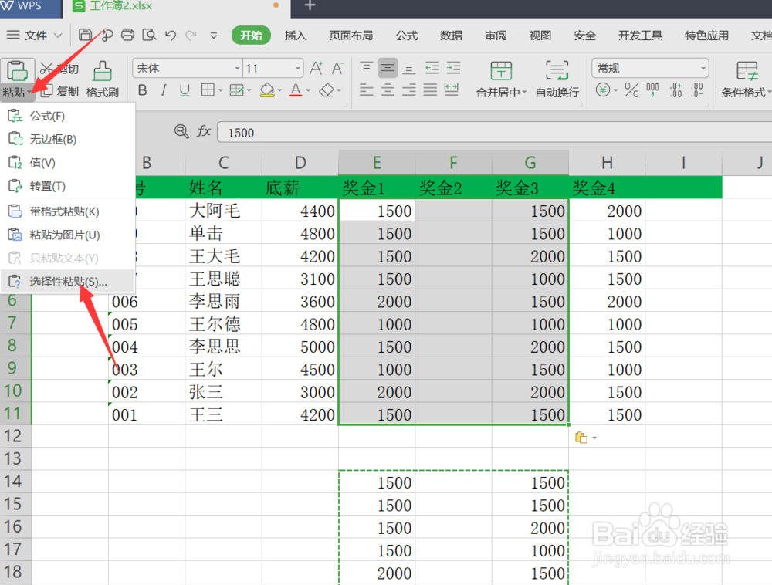The image size is (772, 585).
Task: Open the fill color dropdown arrow
Action: (279, 90)
